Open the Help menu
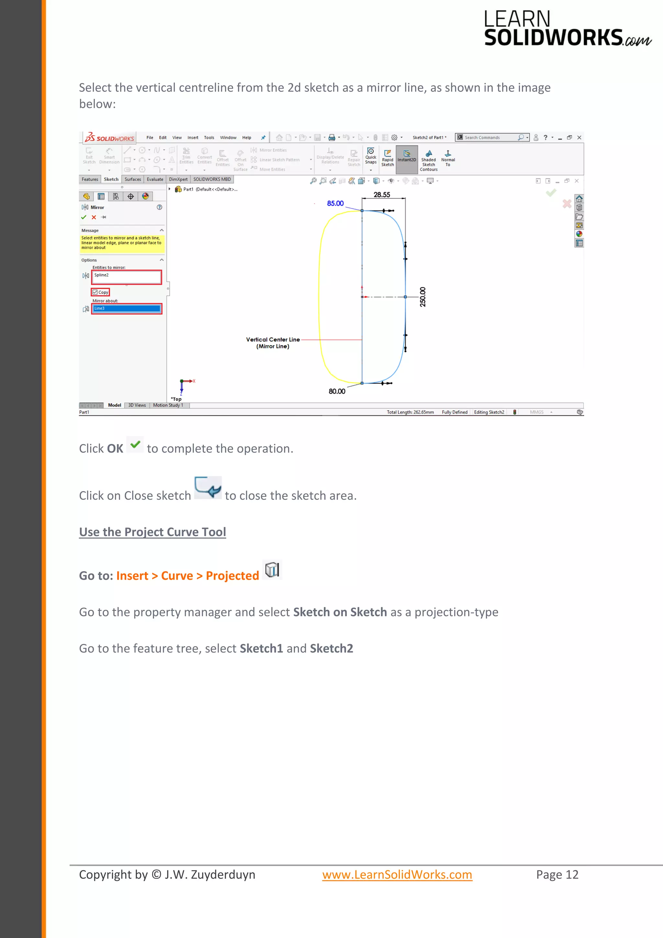Screen dimensions: 663x938 pos(247,138)
